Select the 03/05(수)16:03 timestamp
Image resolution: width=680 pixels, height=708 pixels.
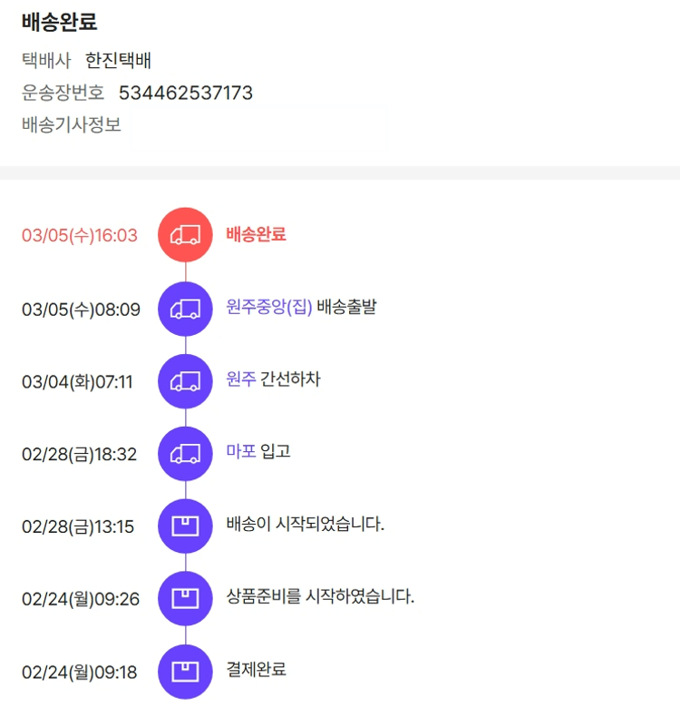(x=80, y=236)
